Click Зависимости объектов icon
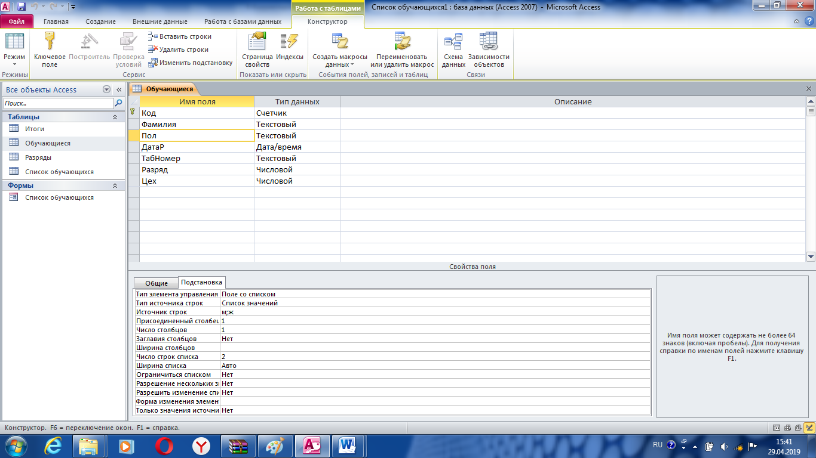Viewport: 816px width, 458px height. click(x=489, y=41)
